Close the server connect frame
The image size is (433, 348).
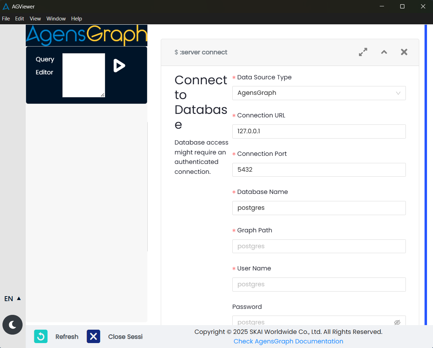coord(404,52)
